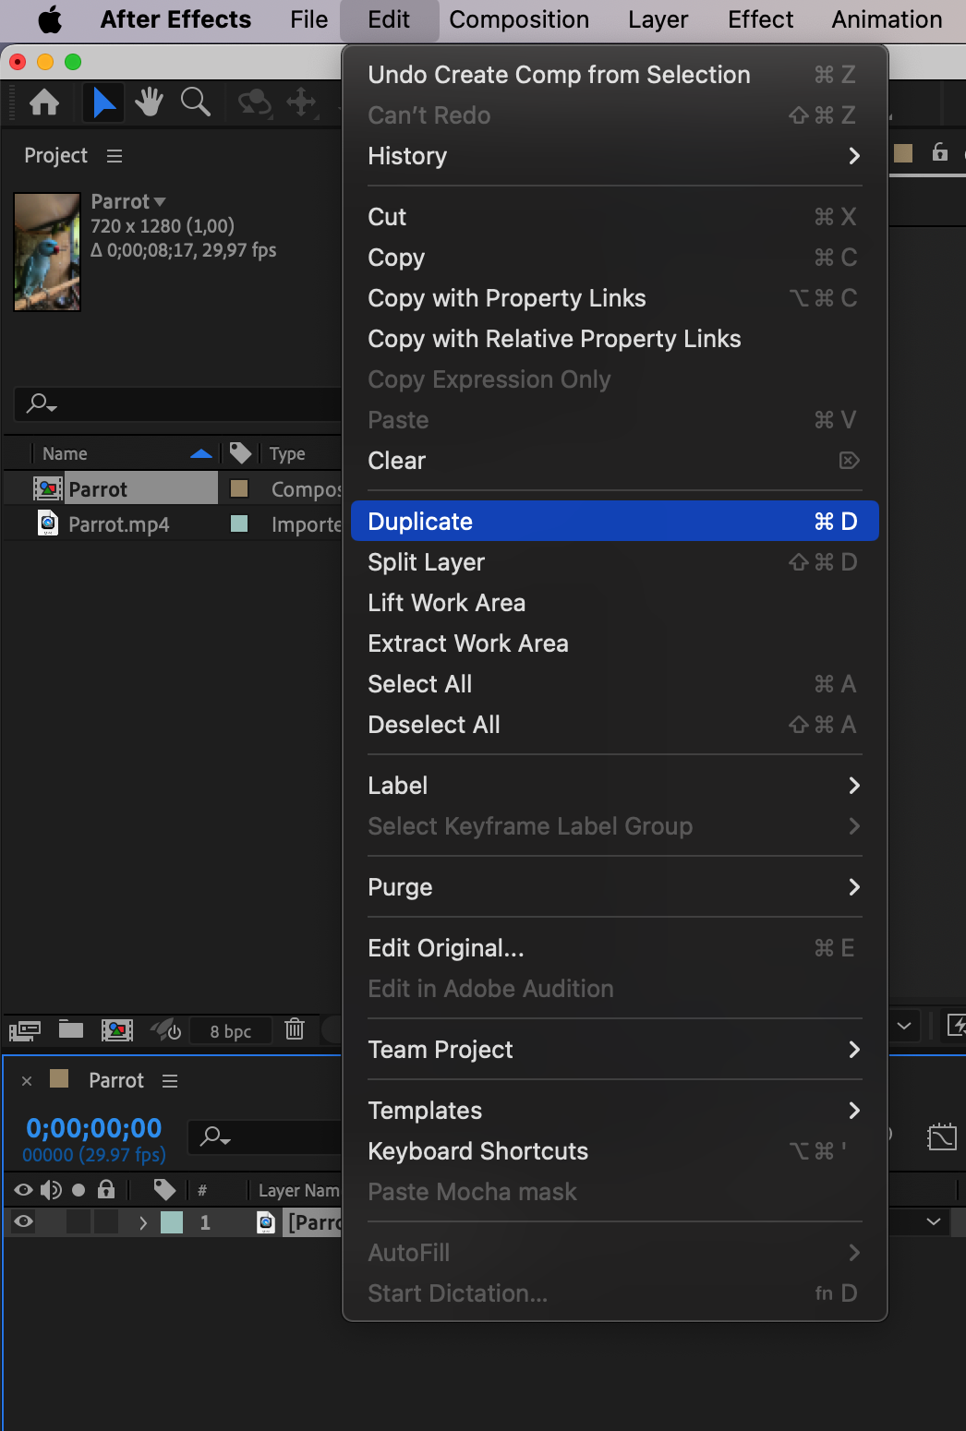Click the Lock column header icon
966x1431 pixels.
[106, 1189]
